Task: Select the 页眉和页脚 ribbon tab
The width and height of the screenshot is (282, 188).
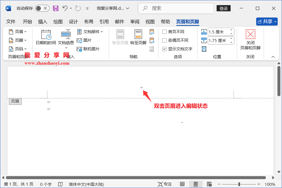Action: pos(188,22)
